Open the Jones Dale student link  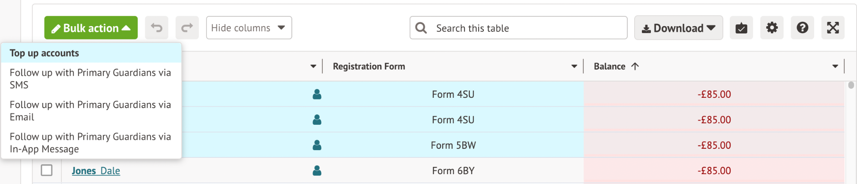(x=96, y=171)
